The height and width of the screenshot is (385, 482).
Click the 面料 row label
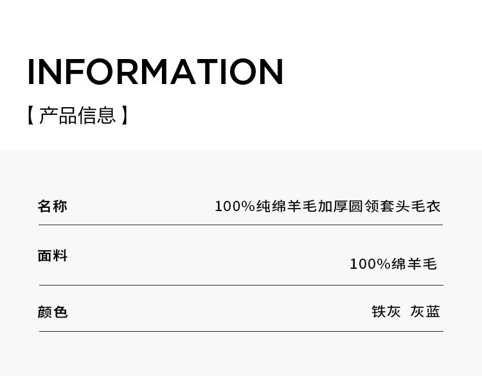click(52, 256)
